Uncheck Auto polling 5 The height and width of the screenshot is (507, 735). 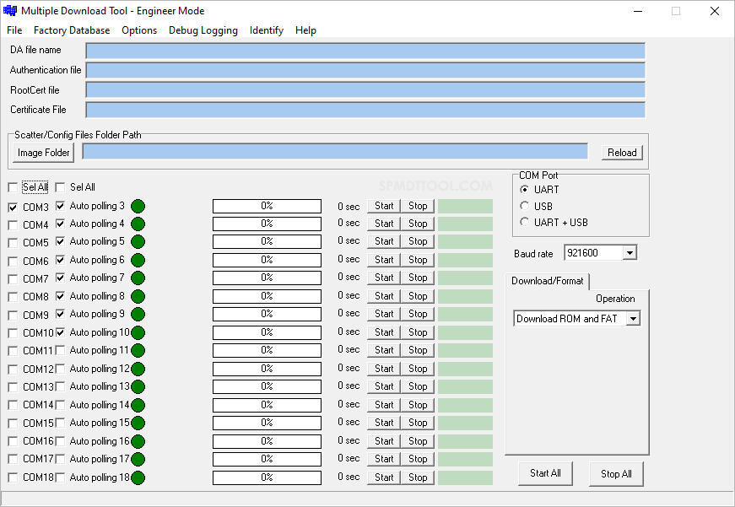[60, 241]
